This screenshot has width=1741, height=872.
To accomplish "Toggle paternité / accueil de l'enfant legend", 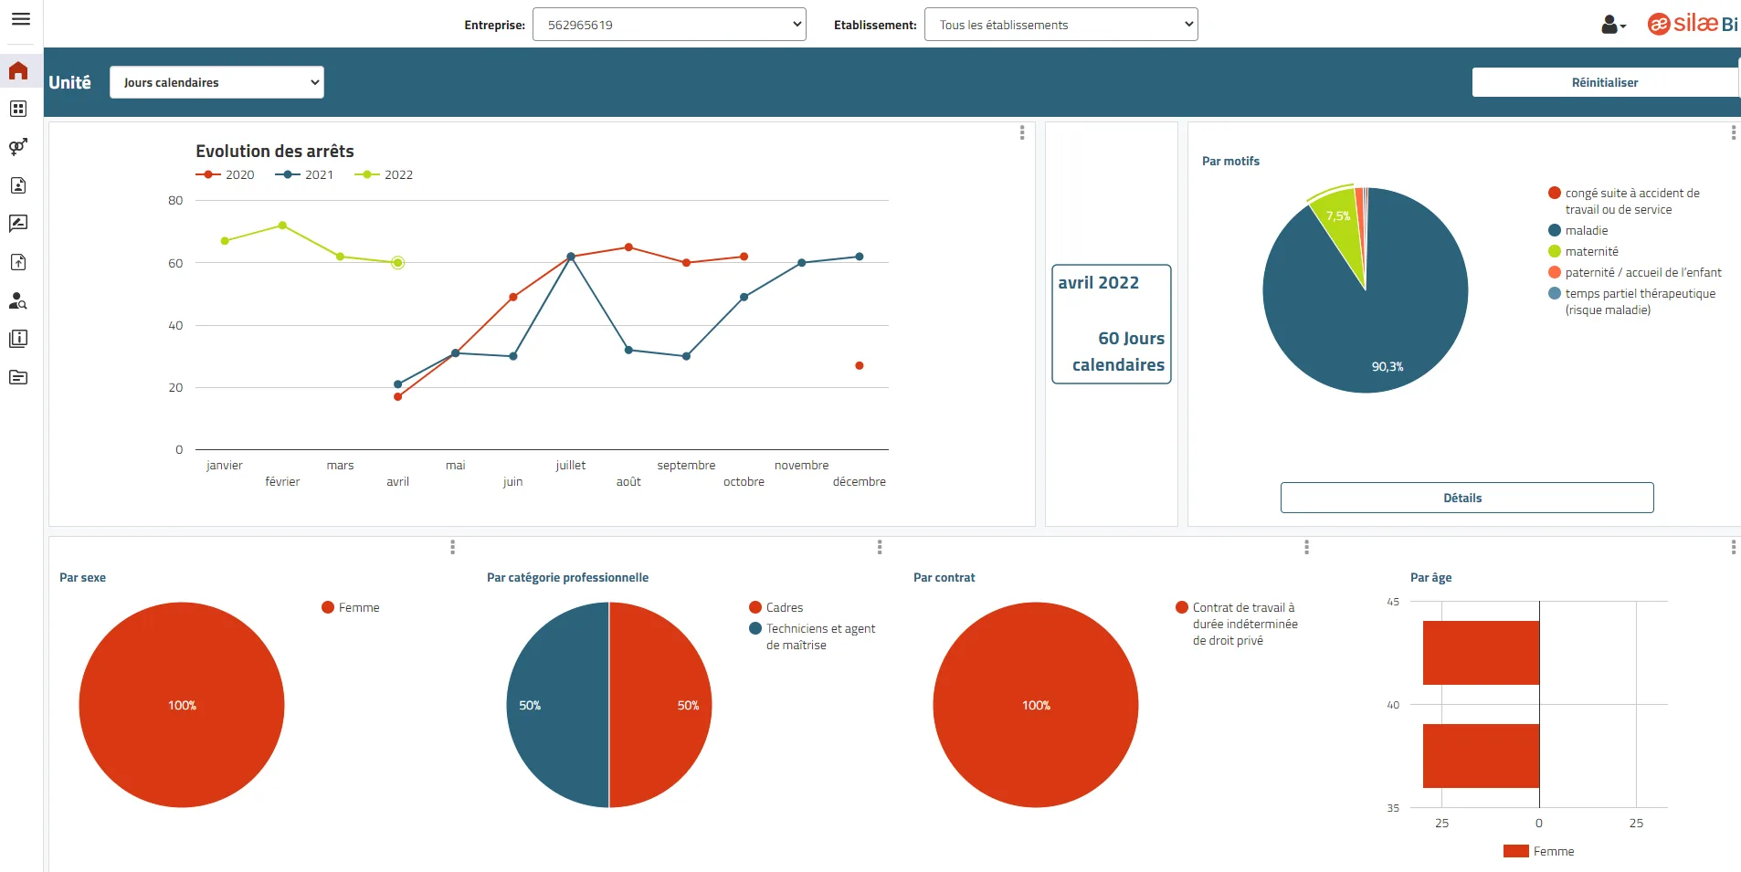I will click(x=1635, y=272).
